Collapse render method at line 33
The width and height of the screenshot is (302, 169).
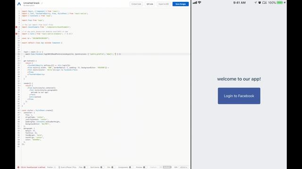click(20, 84)
